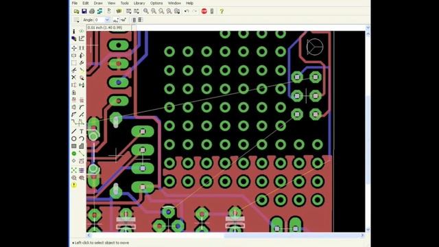Open a file with the Open toolbar icon
The width and height of the screenshot is (439, 247).
[x=76, y=11]
